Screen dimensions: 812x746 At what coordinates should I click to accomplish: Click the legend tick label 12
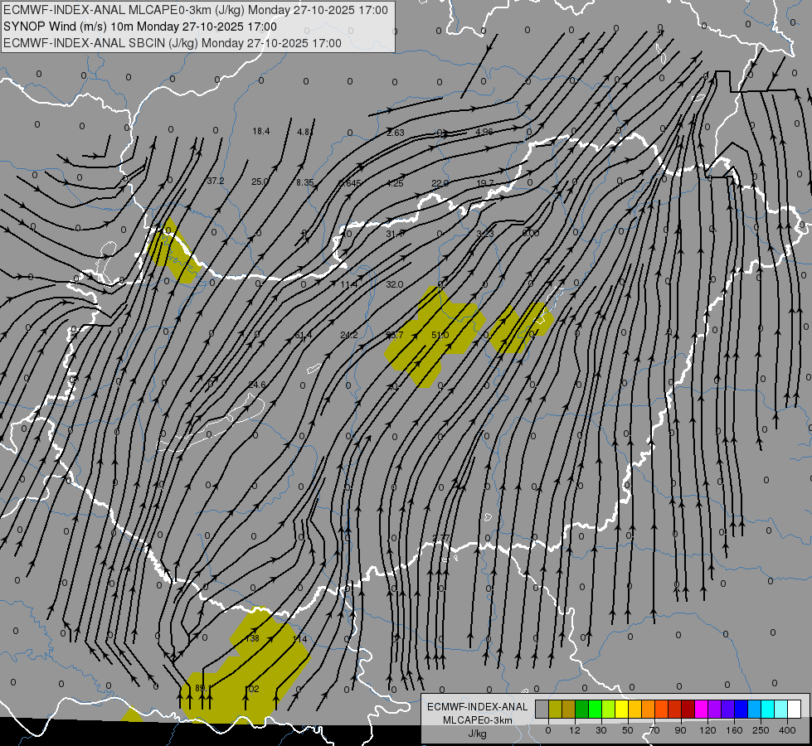click(575, 730)
